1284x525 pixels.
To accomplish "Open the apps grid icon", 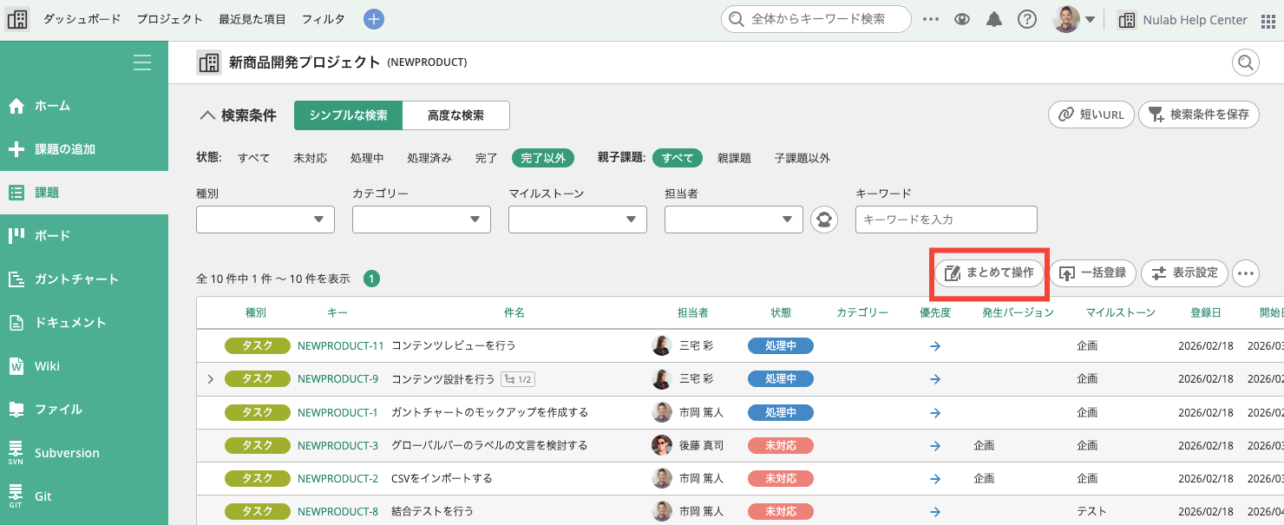I will click(x=1268, y=20).
